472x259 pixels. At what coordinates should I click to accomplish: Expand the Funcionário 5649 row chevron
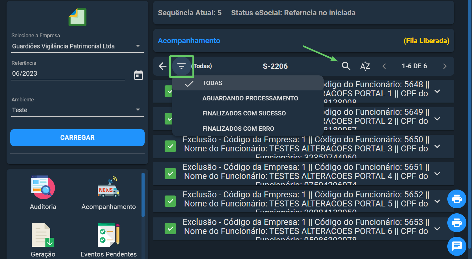tap(437, 119)
